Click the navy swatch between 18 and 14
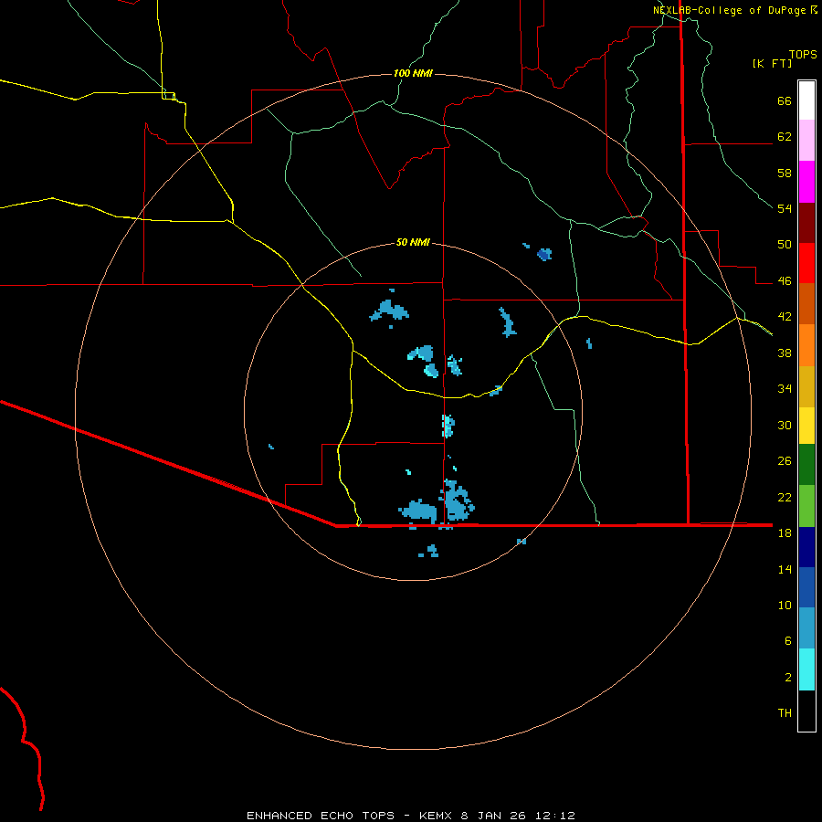 (806, 547)
